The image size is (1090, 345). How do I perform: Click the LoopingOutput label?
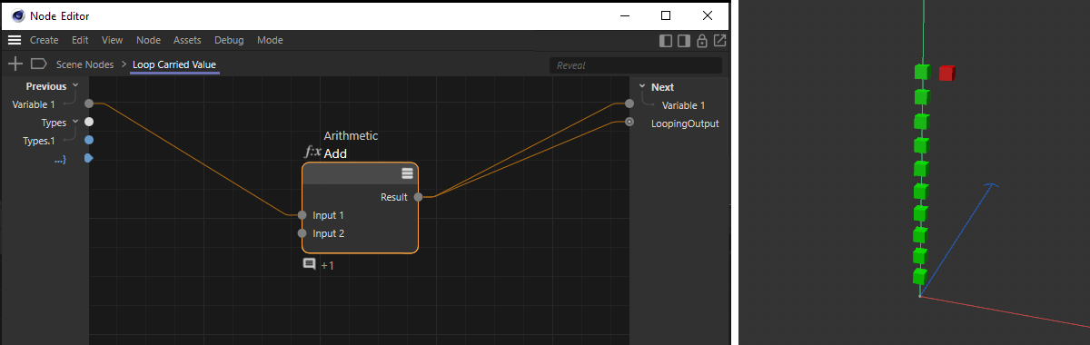[685, 123]
